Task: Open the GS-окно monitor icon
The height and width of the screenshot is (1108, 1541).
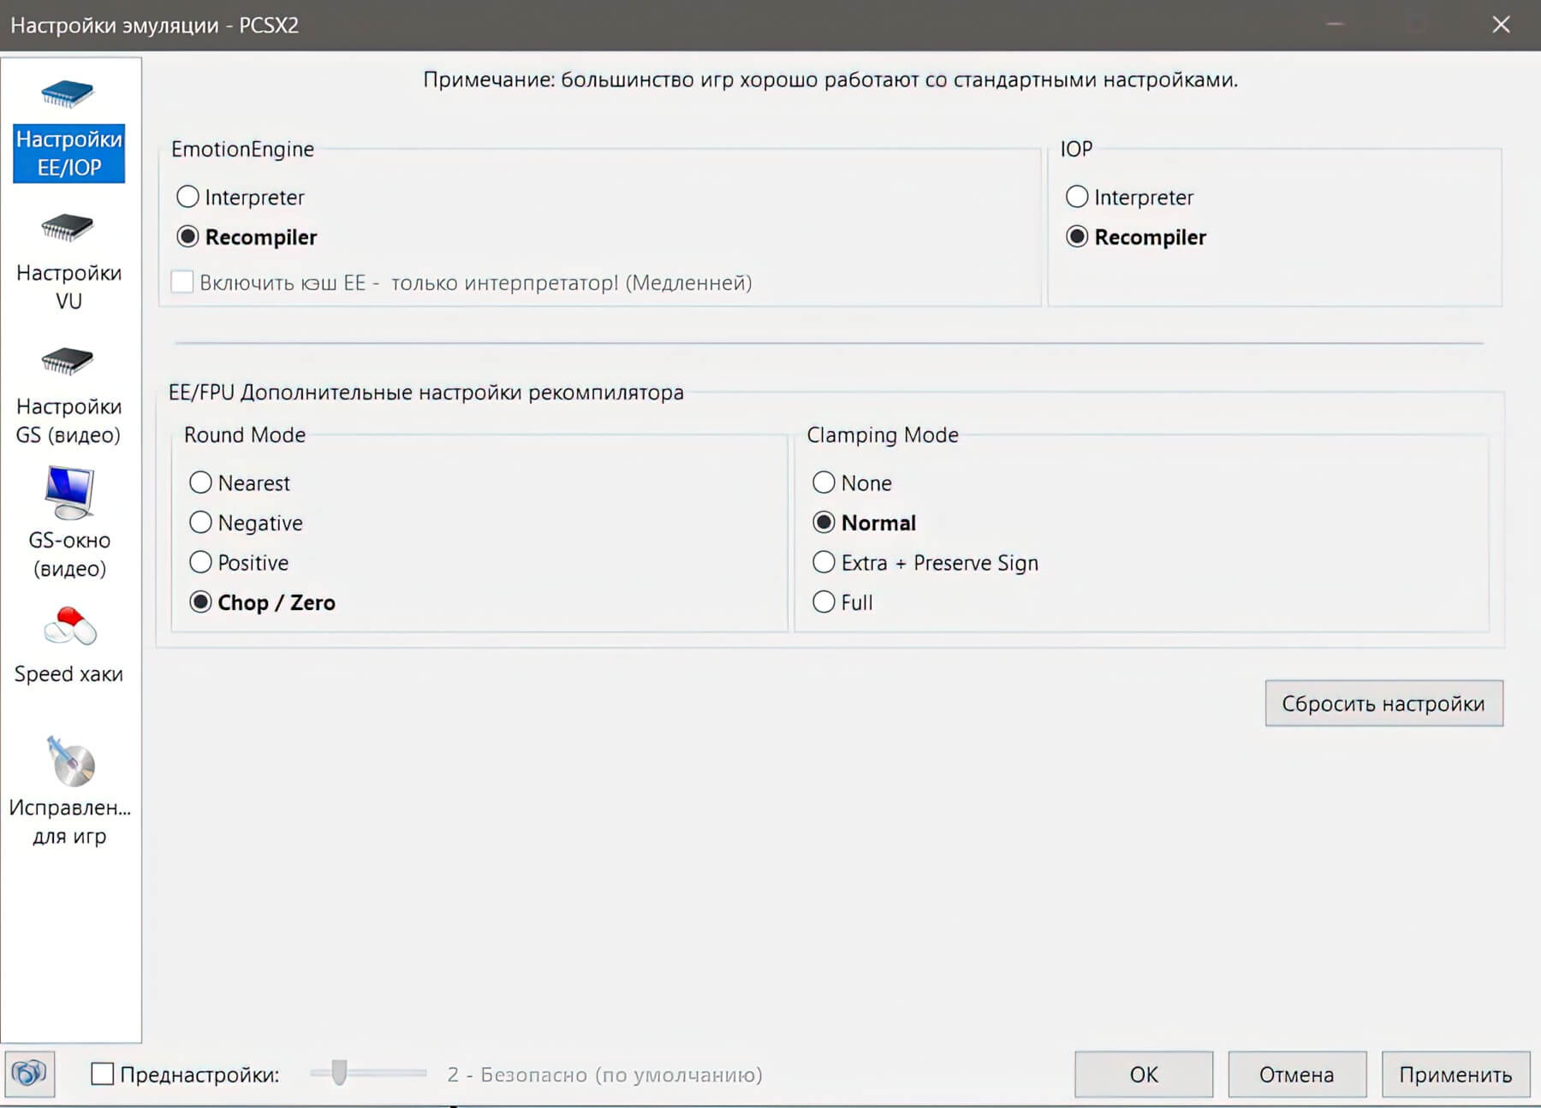Action: [x=68, y=494]
